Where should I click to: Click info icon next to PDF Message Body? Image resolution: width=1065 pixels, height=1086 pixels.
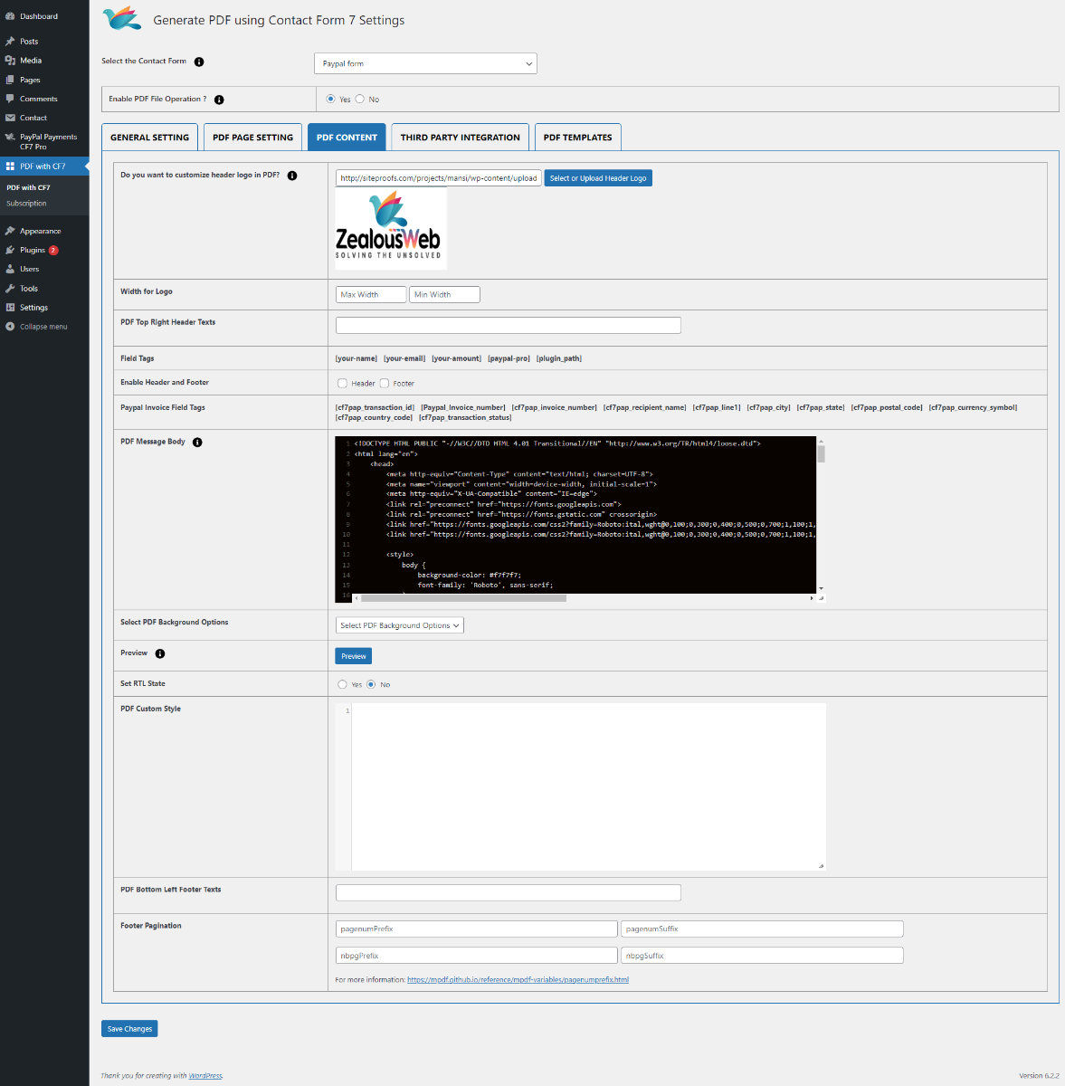197,443
